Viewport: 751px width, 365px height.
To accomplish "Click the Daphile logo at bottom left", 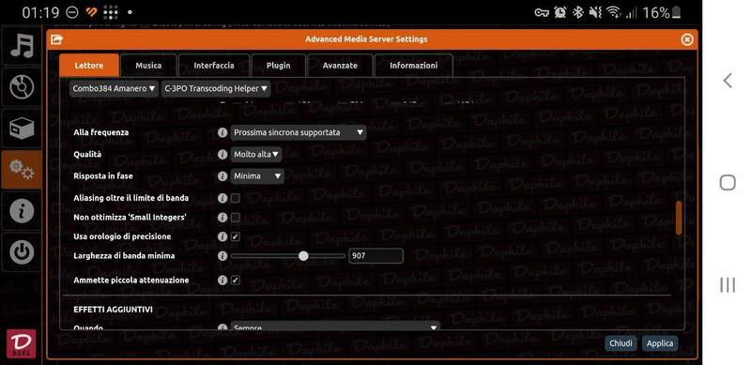I will coord(21,343).
